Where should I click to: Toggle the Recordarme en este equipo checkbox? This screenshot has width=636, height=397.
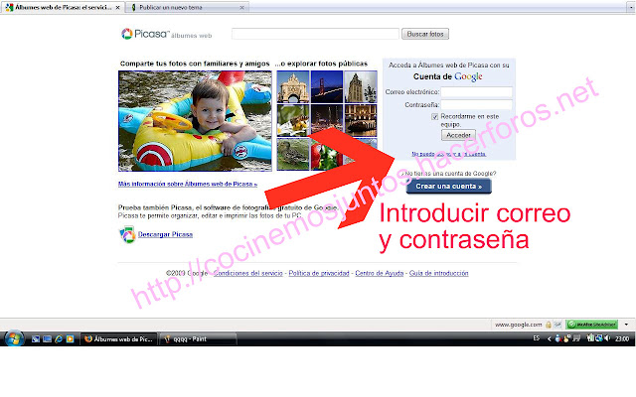(435, 117)
